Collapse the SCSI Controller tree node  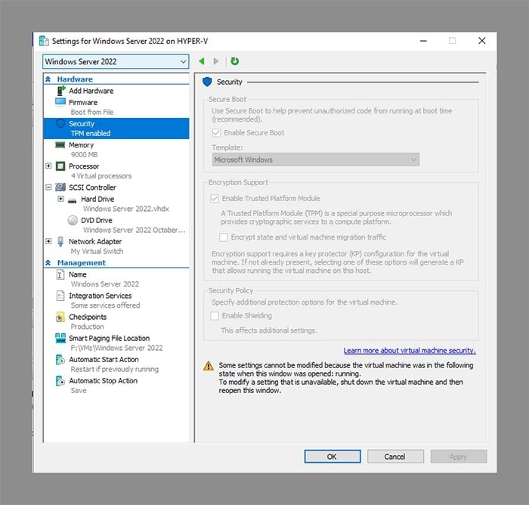point(49,187)
